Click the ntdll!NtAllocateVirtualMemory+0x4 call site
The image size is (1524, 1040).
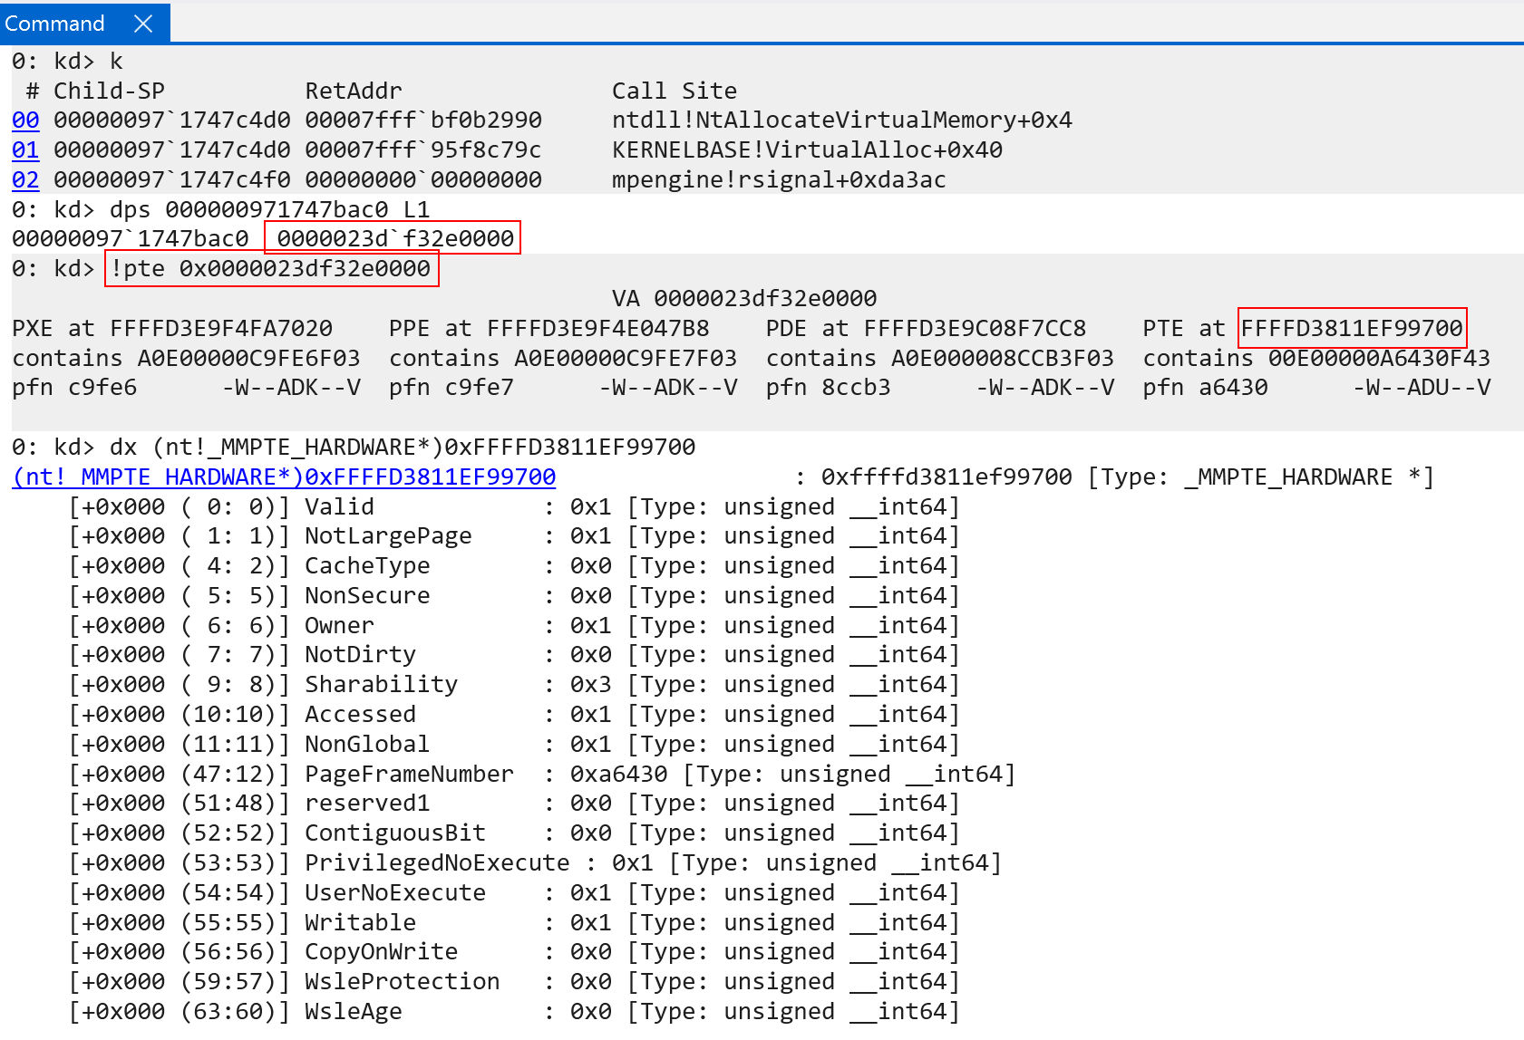pyautogui.click(x=841, y=120)
